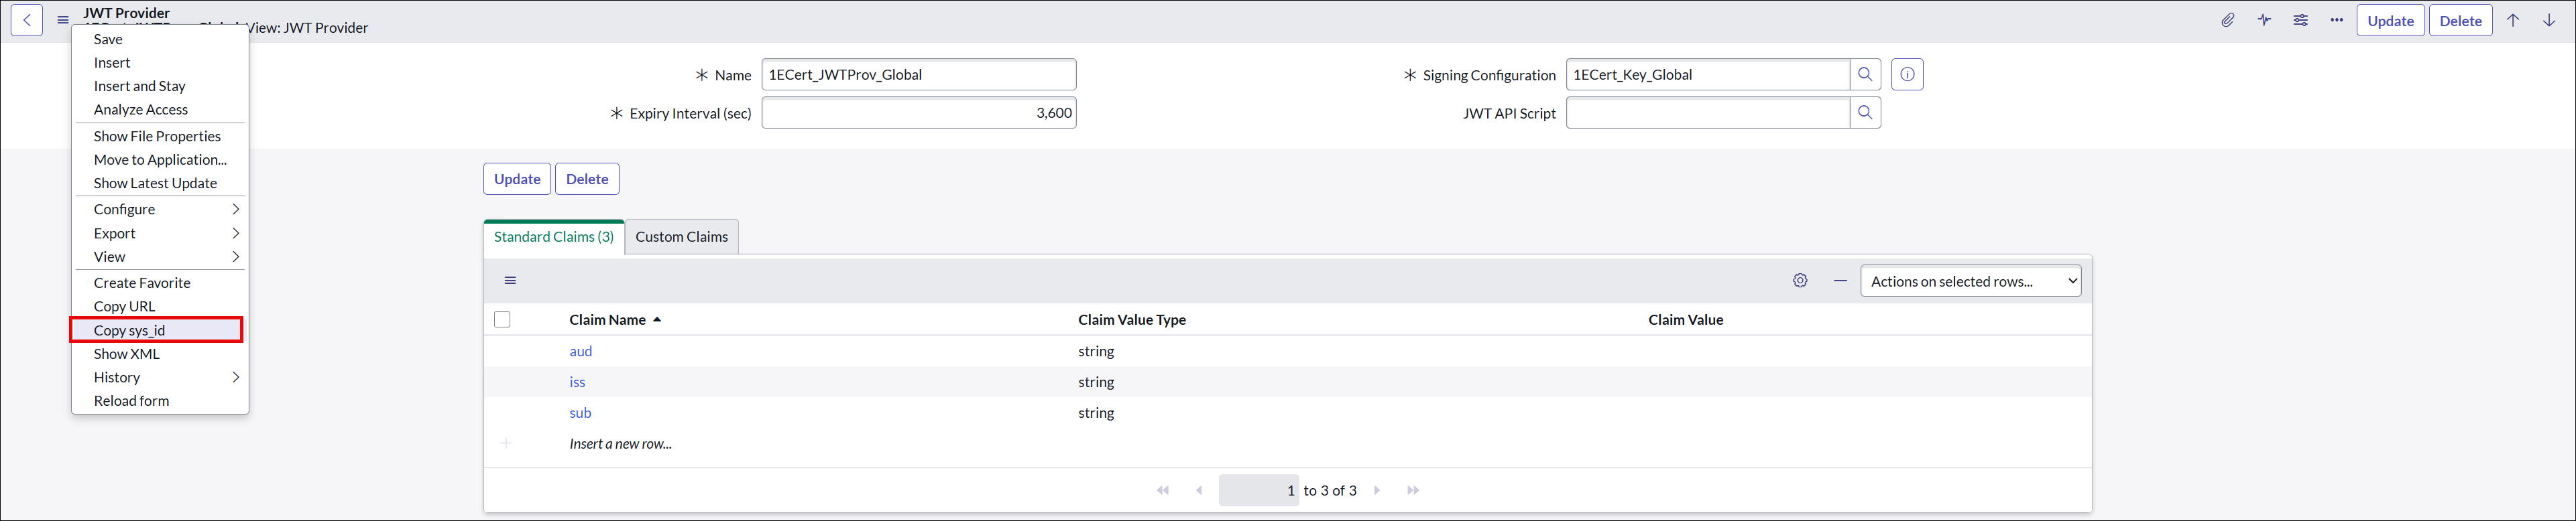Go to the previous record arrow
The height and width of the screenshot is (521, 2576).
pos(2513,20)
